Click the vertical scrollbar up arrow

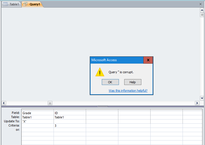[x=202, y=10]
